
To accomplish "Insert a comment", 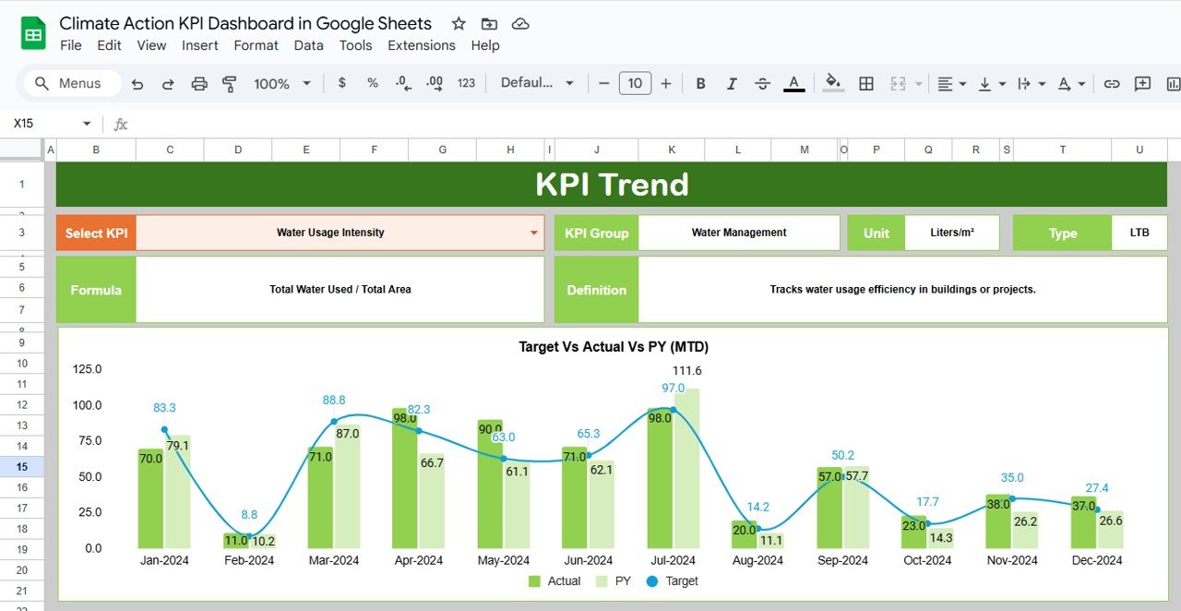I will tap(1142, 83).
